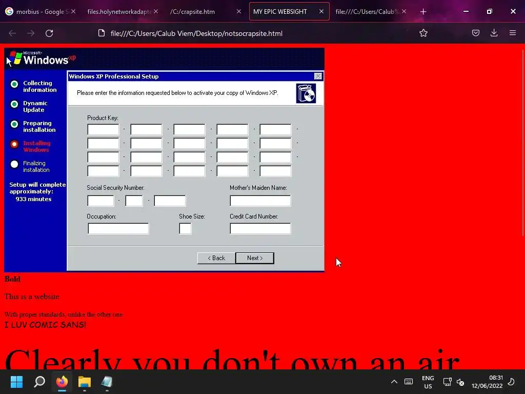
Task: Click the setup CD box icon
Action: pyautogui.click(x=306, y=93)
